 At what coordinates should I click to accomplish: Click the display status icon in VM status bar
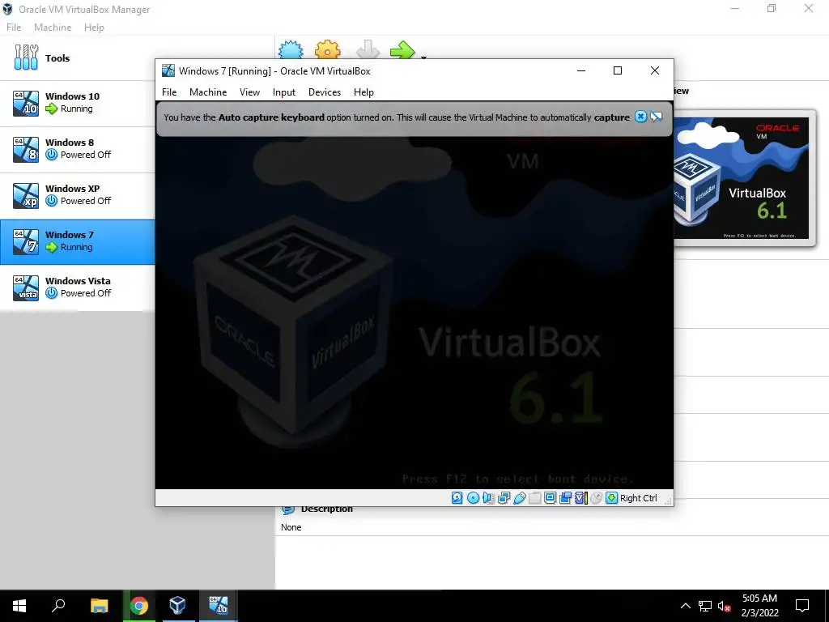[x=550, y=498]
